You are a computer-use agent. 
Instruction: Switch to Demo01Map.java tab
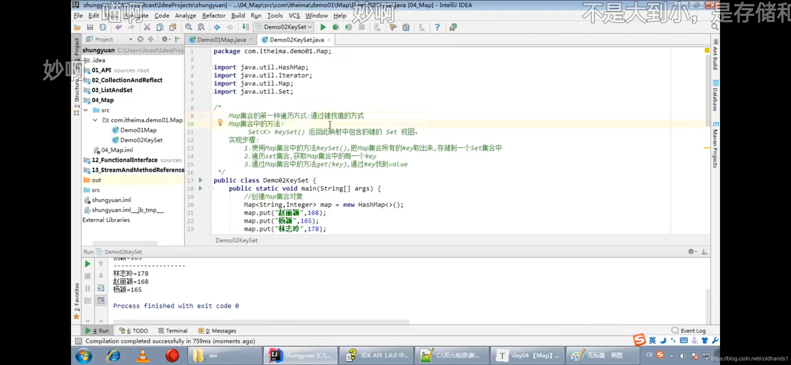pyautogui.click(x=221, y=40)
